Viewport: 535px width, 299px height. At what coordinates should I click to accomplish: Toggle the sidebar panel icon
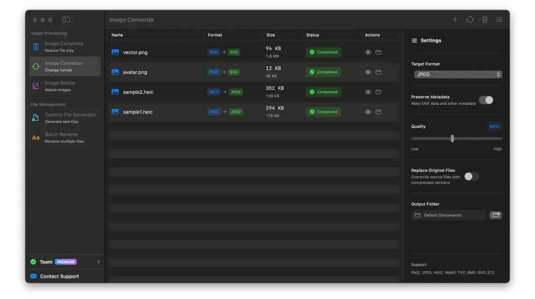tap(66, 19)
